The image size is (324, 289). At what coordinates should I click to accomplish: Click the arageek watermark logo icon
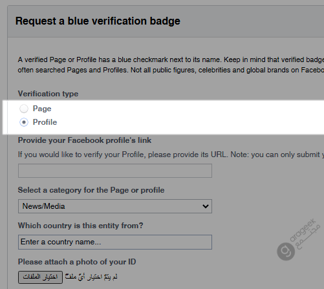(286, 252)
